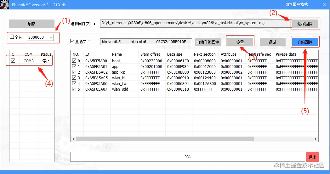This screenshot has height=174, width=330.
Task: Click the ID column header
Action: pos(87,54)
